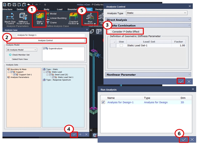Open Stiffness Scale Factor tool
The height and width of the screenshot is (144, 198).
[x=23, y=19]
